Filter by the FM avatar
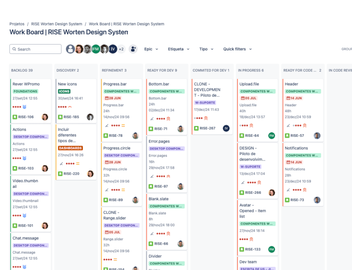The image size is (352, 270). tap(96, 49)
